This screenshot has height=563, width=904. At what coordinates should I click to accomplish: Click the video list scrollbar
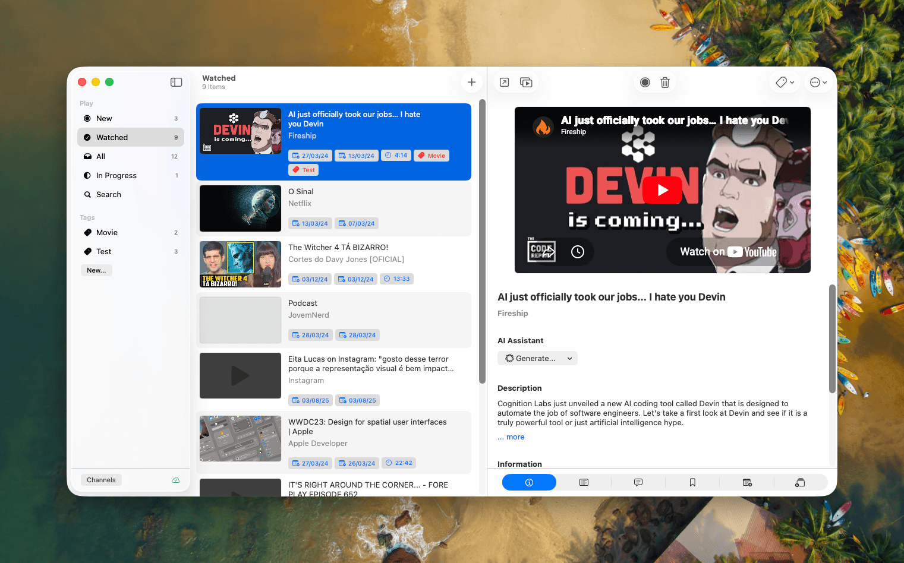[x=482, y=241]
